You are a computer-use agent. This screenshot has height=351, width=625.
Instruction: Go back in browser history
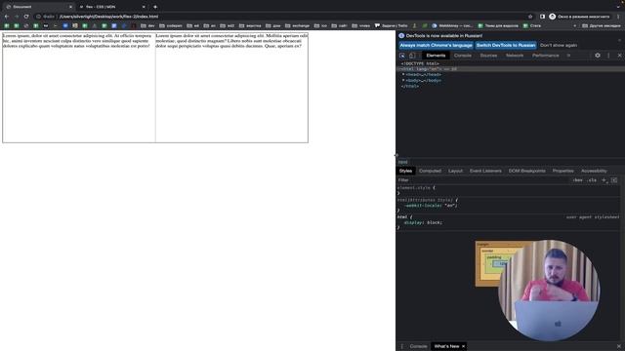[7, 17]
